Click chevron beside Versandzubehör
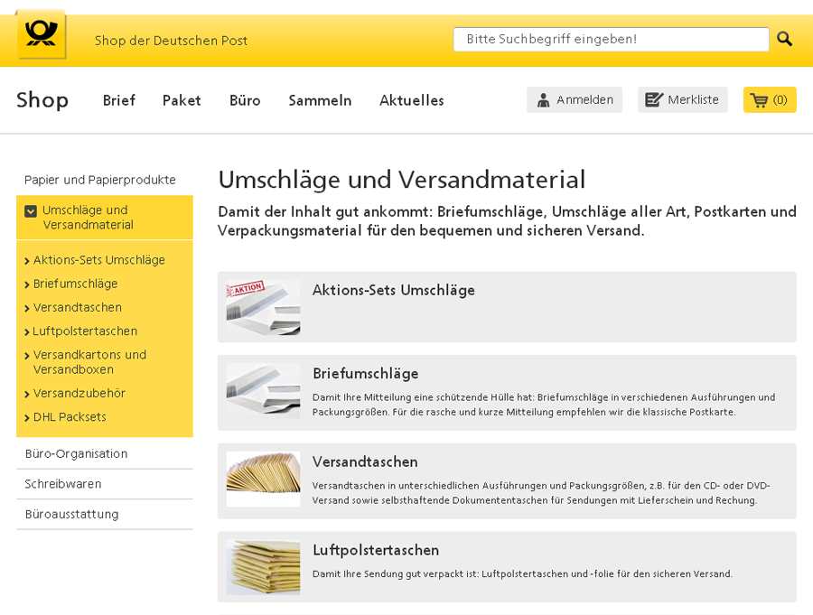 tap(27, 395)
